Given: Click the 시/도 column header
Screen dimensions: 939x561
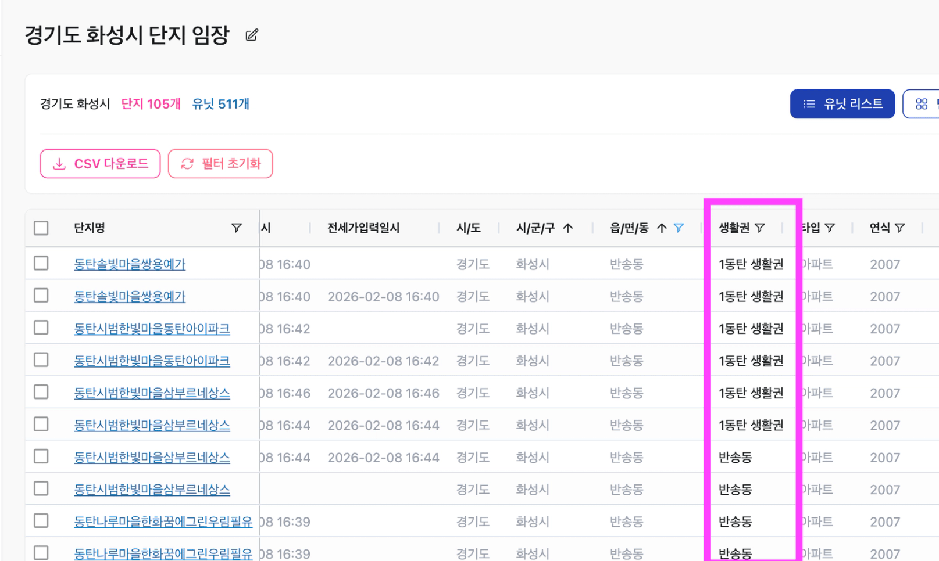Looking at the screenshot, I should pyautogui.click(x=468, y=228).
